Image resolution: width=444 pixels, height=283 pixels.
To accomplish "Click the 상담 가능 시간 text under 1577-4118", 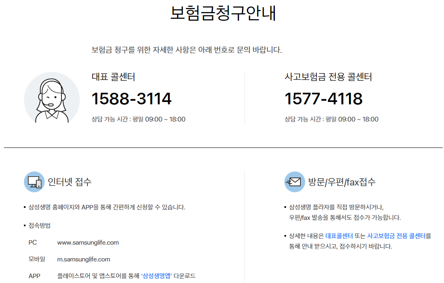I will (x=331, y=119).
